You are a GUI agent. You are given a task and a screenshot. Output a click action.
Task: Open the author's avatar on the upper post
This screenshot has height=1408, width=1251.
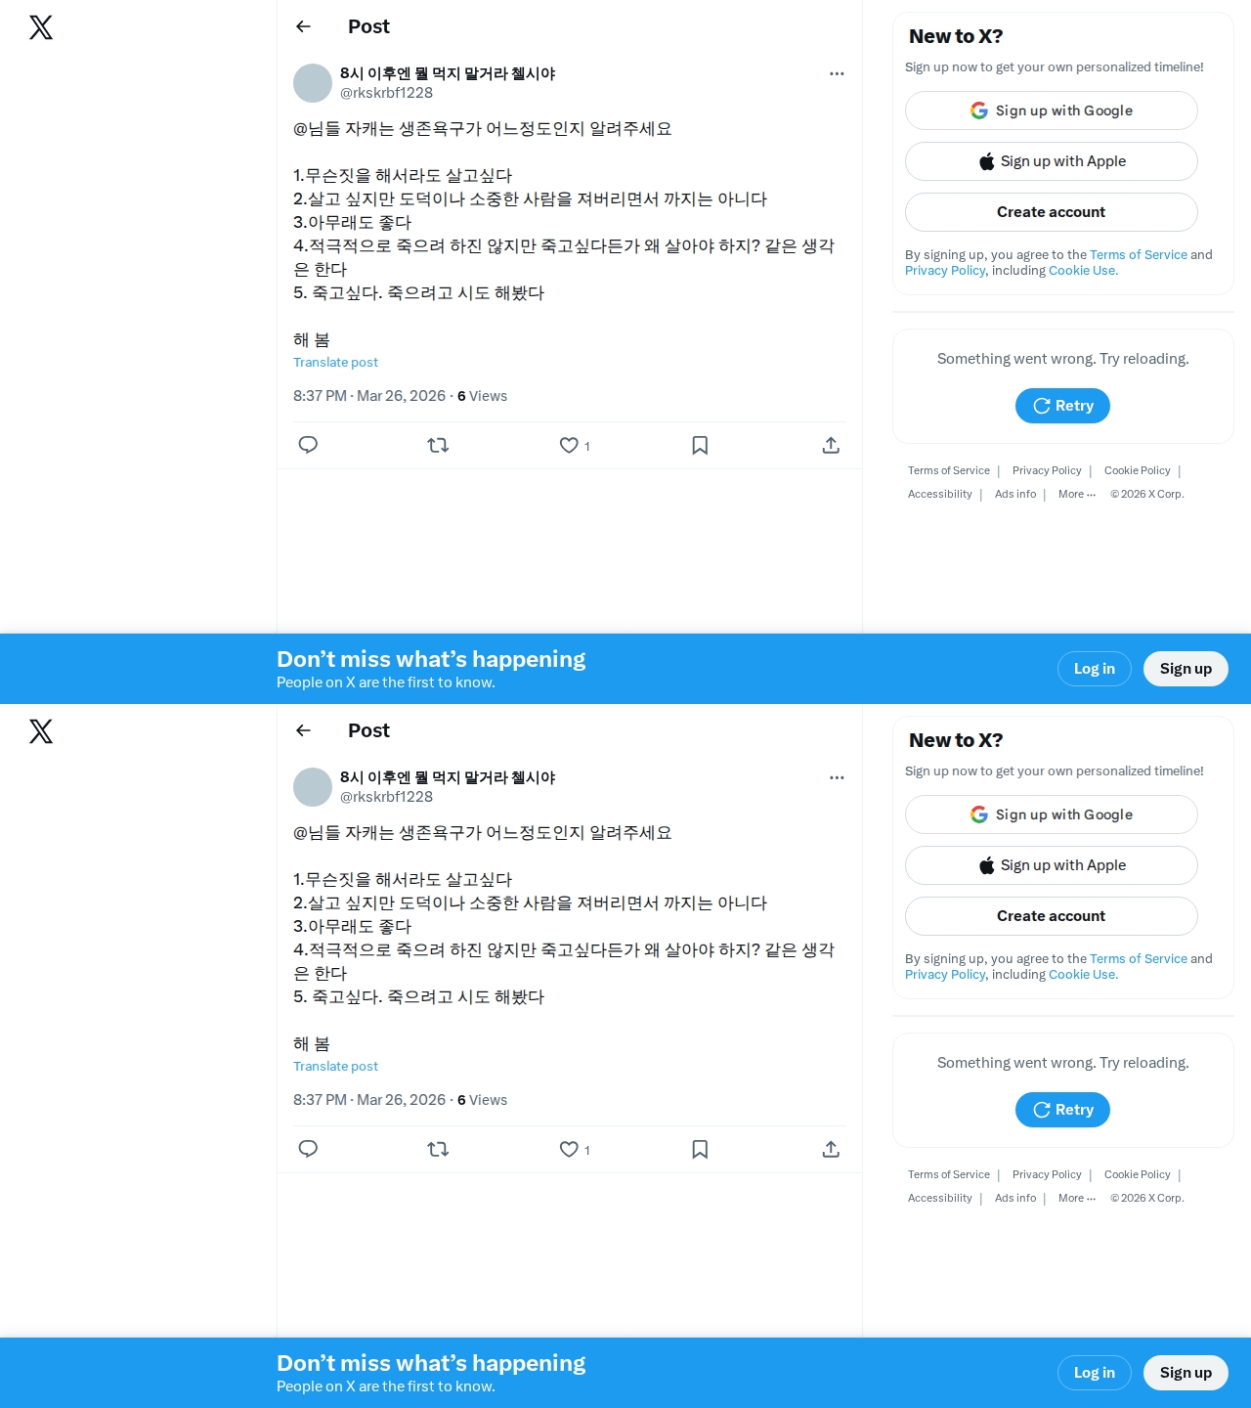[313, 83]
